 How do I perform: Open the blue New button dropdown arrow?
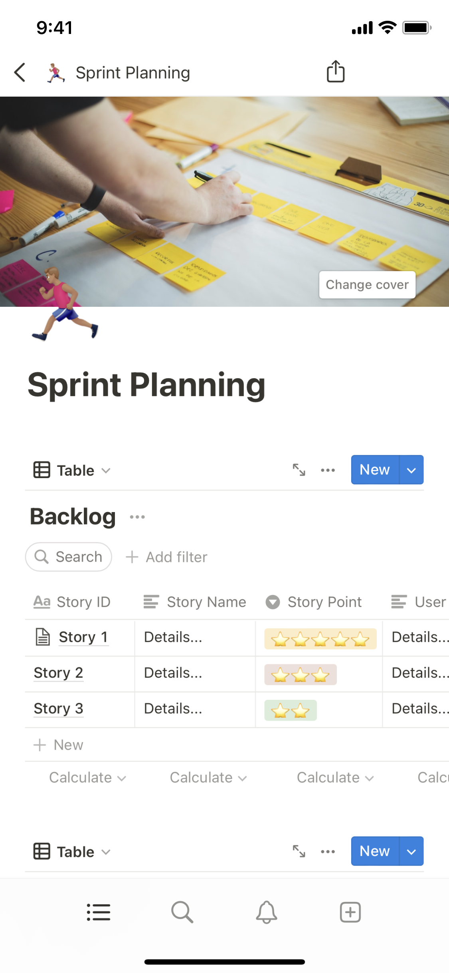(411, 470)
